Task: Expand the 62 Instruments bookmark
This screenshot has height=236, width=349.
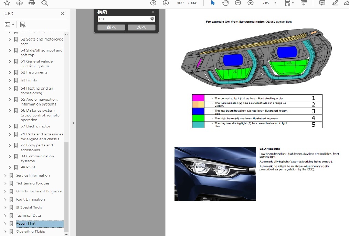Action: point(10,72)
